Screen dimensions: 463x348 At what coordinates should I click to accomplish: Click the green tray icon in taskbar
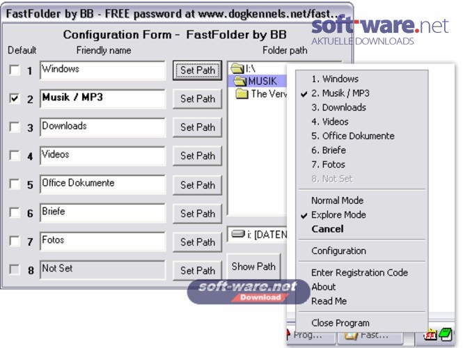point(446,335)
